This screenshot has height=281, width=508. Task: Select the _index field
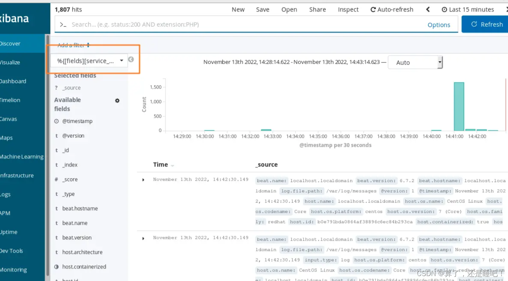[x=70, y=165]
